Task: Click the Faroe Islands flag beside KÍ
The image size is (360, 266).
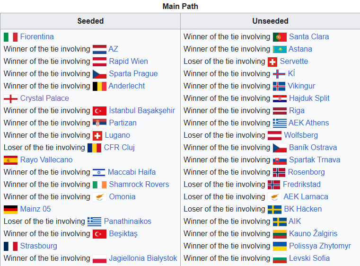Action: point(279,74)
